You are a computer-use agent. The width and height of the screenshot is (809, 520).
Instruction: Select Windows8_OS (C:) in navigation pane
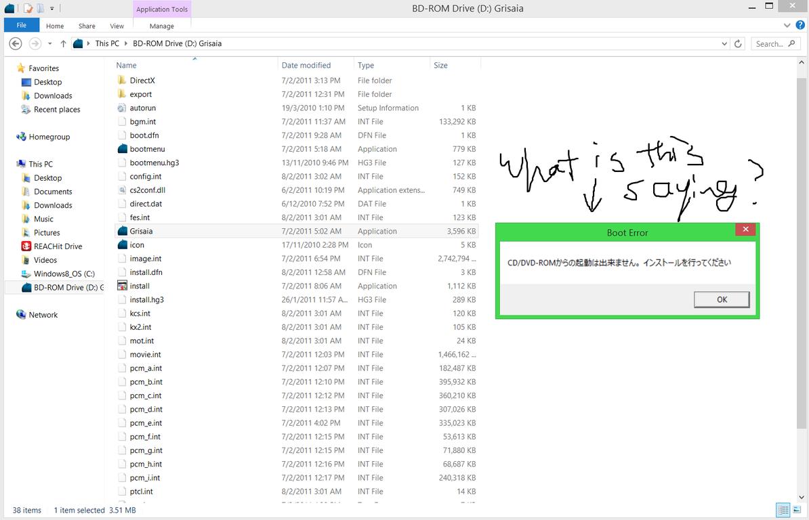64,274
